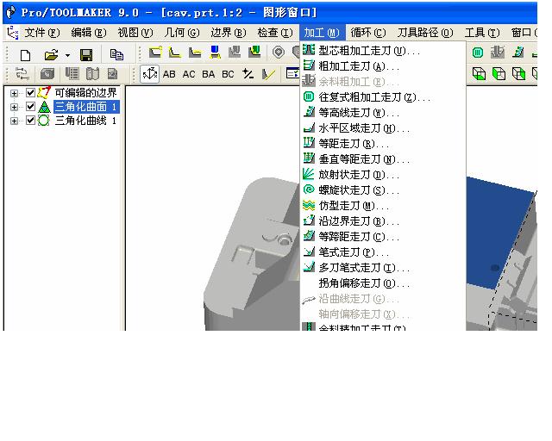552x441 pixels.
Task: Open the 编辑(E) menu
Action: coord(88,33)
